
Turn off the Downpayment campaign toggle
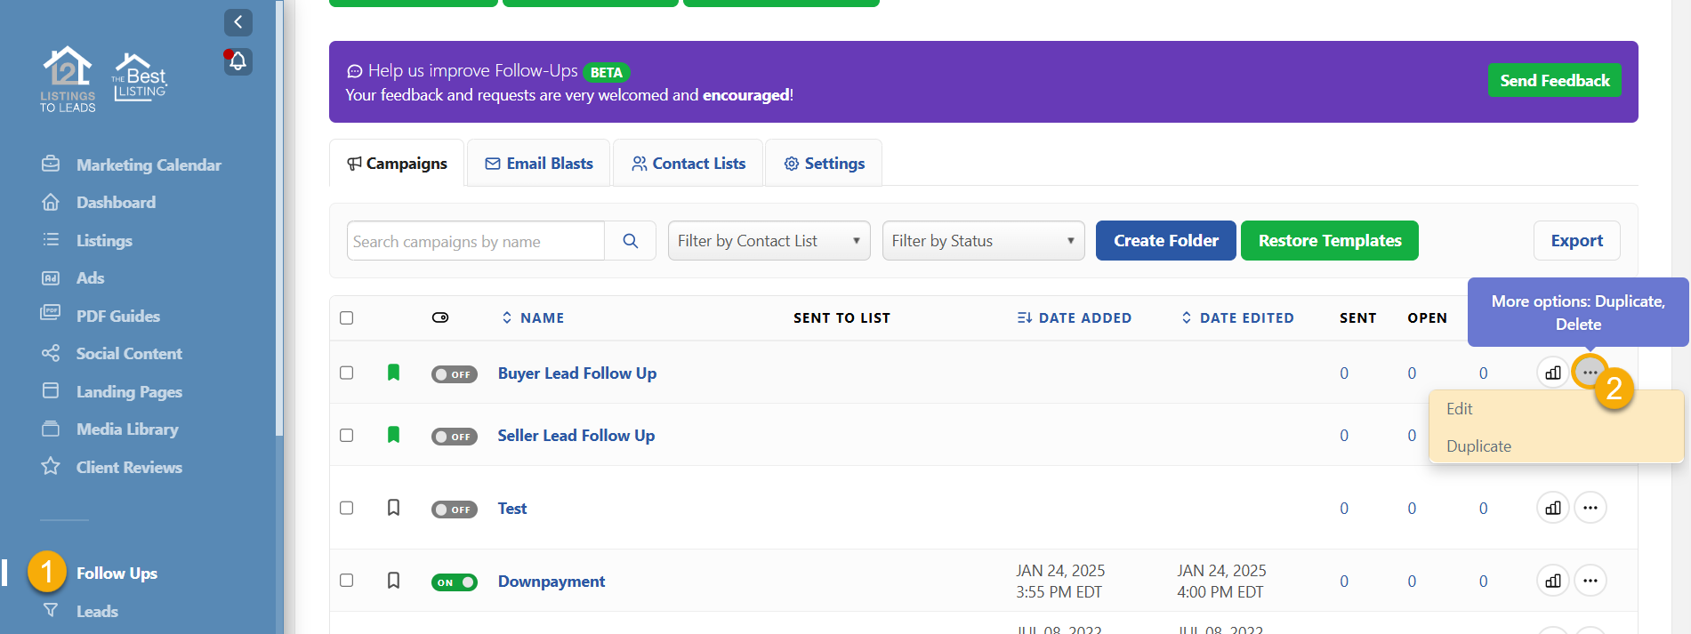click(x=454, y=582)
